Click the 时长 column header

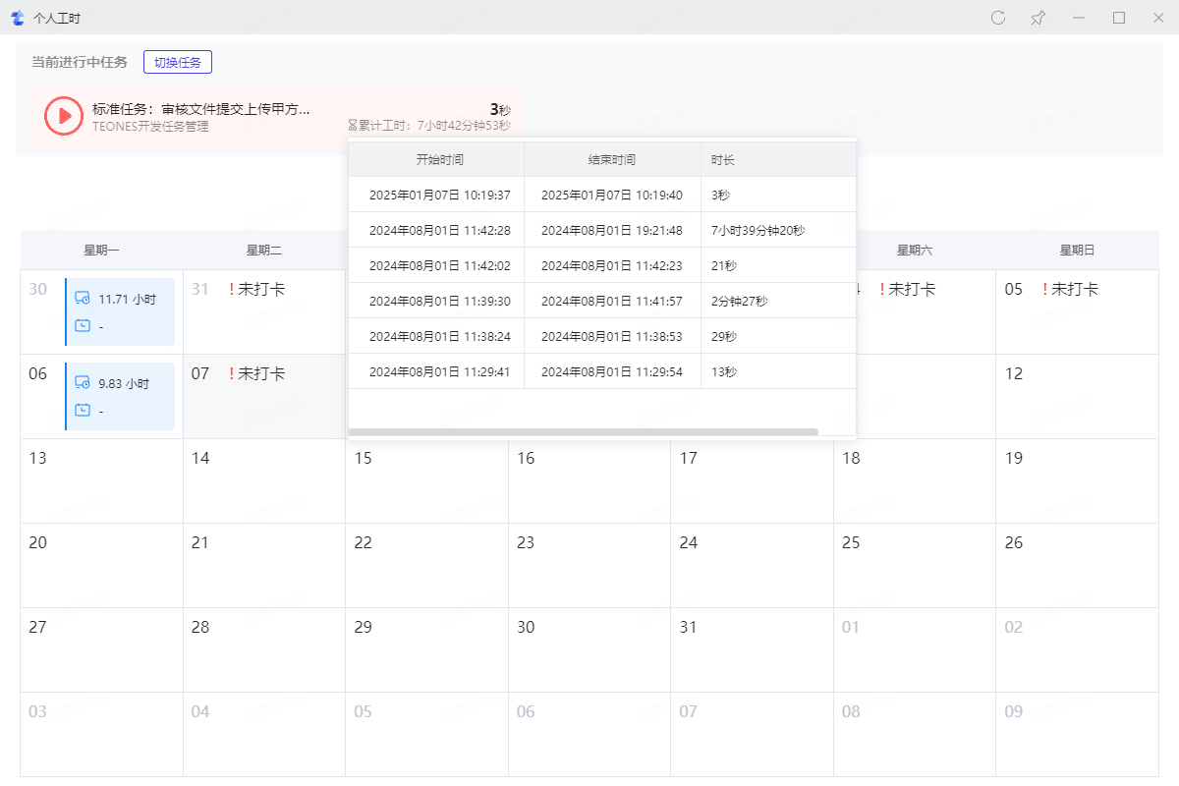(x=723, y=159)
